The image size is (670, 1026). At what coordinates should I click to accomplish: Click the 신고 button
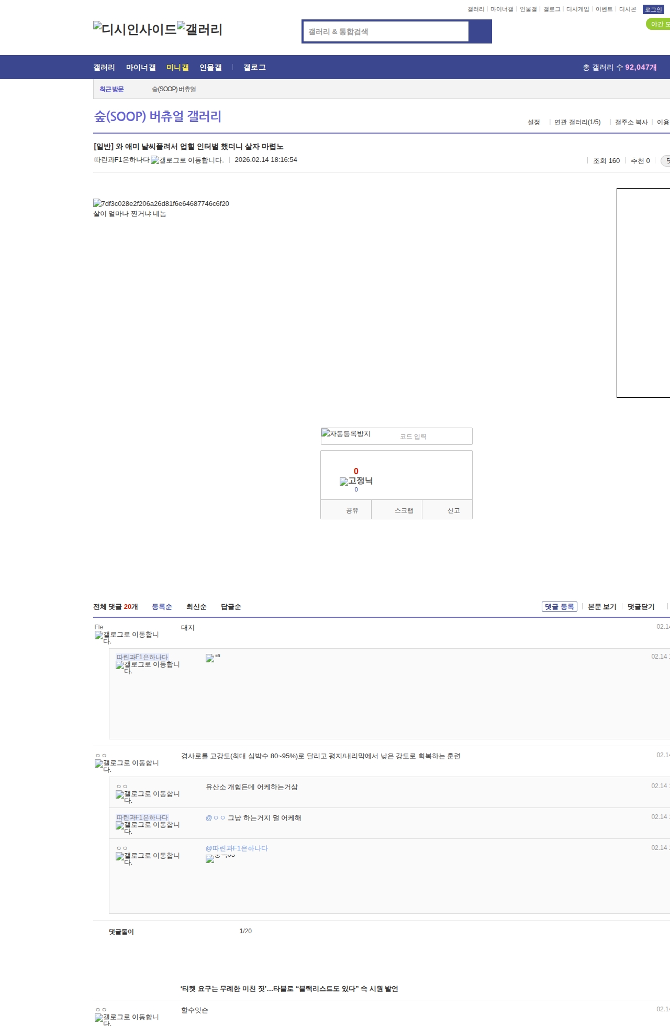click(x=448, y=510)
